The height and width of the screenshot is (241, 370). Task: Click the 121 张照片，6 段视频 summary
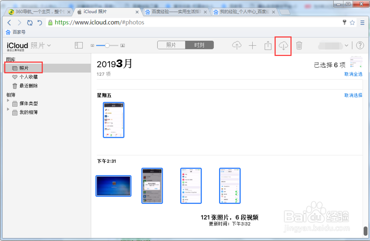tap(229, 217)
